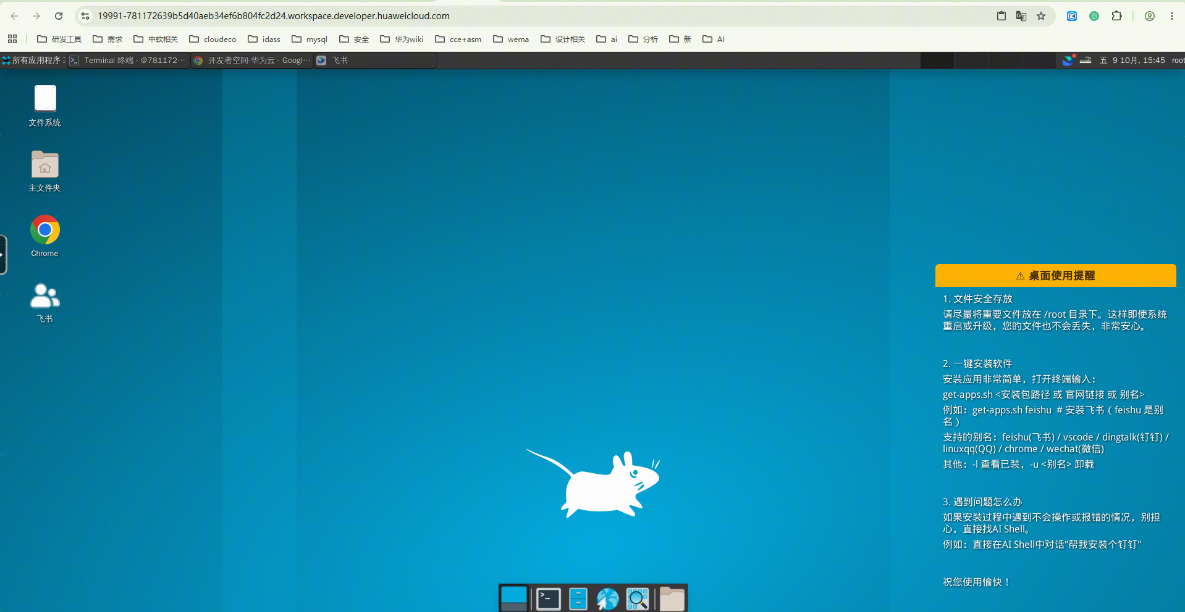This screenshot has height=612, width=1185.
Task: Open the Chrome profile avatar
Action: pyautogui.click(x=1150, y=16)
